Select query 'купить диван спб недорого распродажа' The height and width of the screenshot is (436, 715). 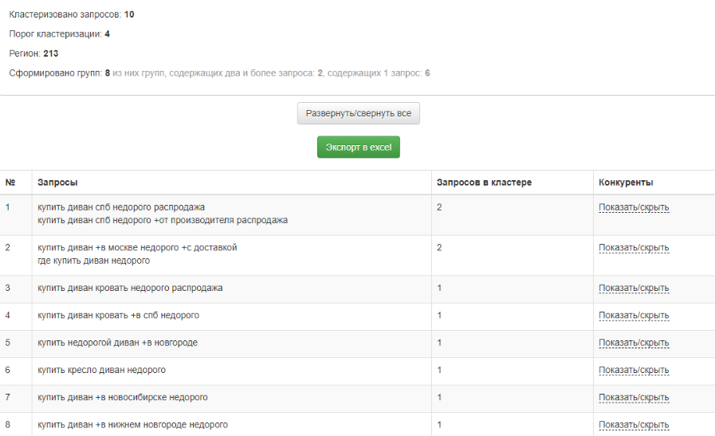(x=121, y=207)
